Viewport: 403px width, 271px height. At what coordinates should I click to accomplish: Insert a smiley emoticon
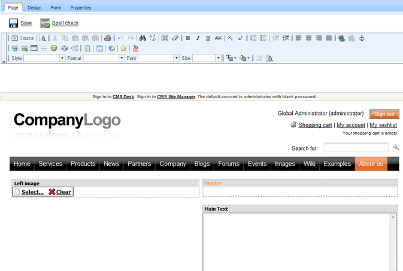coord(54,48)
